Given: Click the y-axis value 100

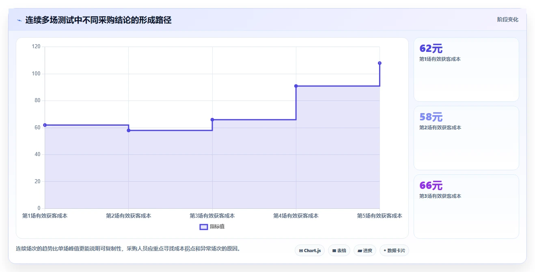Looking at the screenshot, I should (x=36, y=74).
